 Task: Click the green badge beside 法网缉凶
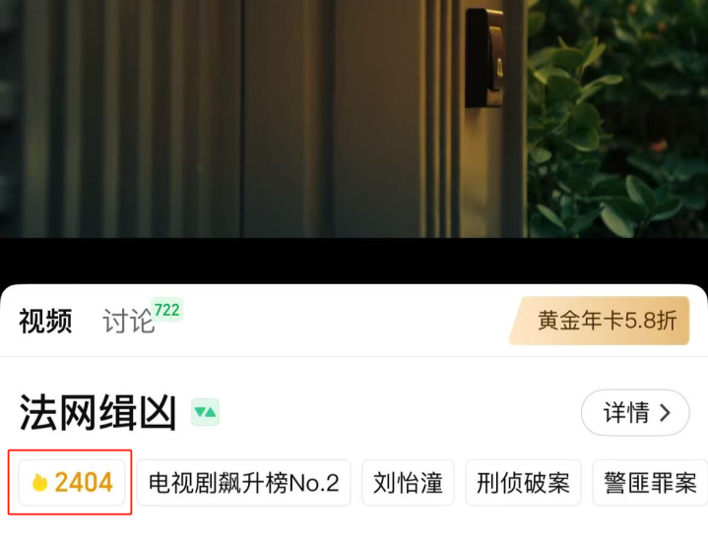(205, 412)
